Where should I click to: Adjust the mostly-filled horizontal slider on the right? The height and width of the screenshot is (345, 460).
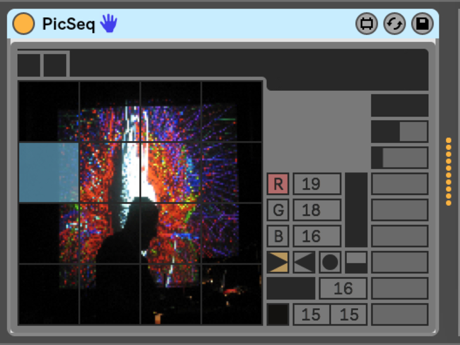coord(400,158)
